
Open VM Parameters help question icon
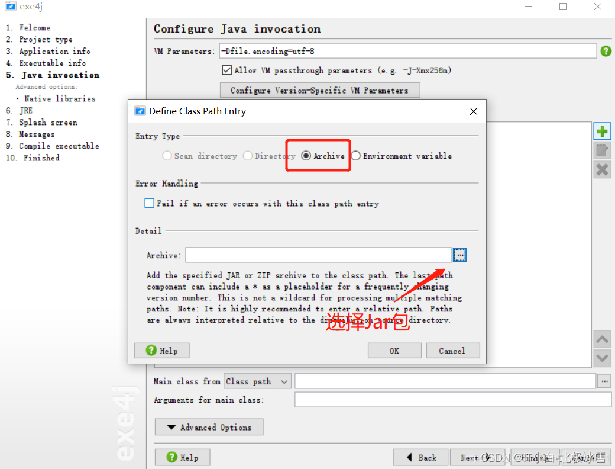[x=606, y=51]
